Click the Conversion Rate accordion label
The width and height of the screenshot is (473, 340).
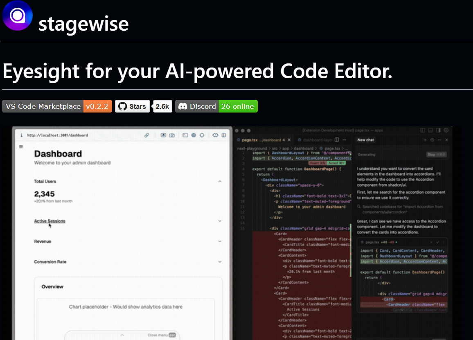[50, 261]
